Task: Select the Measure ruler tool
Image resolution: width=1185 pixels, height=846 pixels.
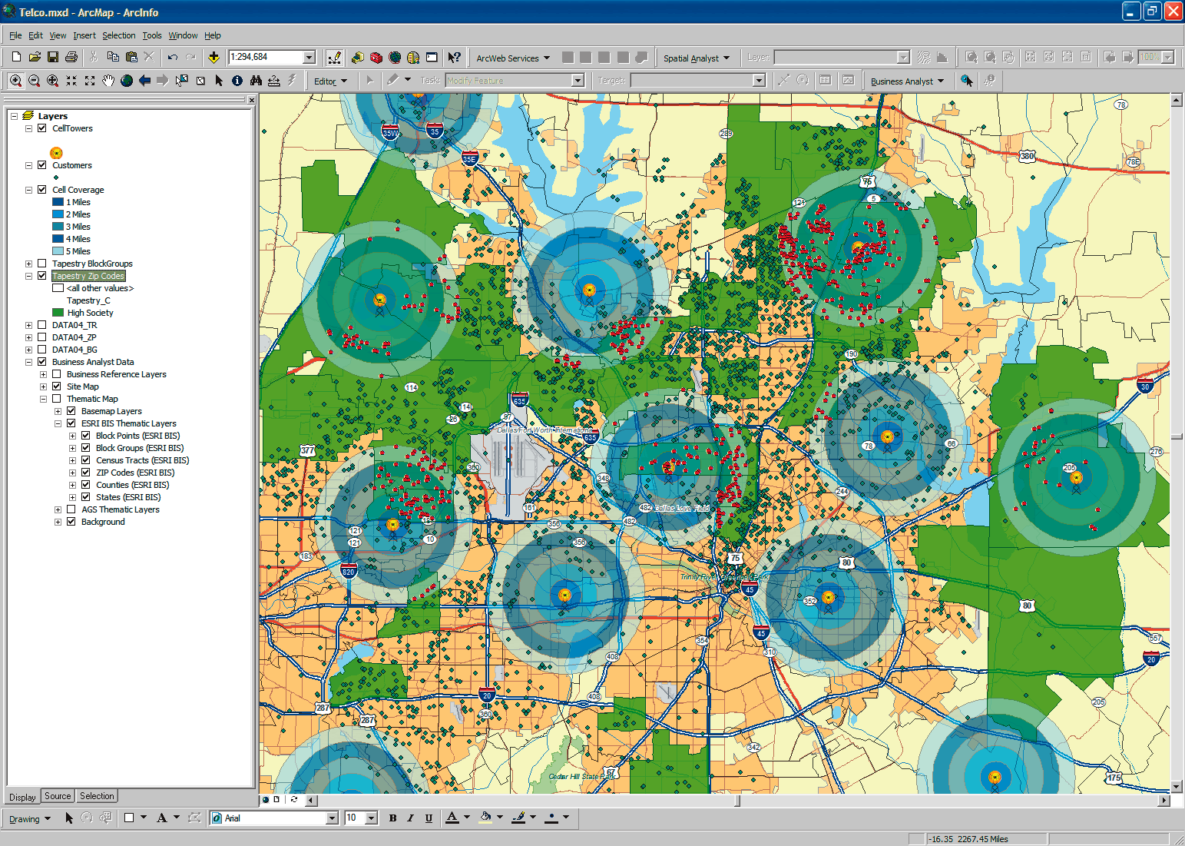Action: click(274, 81)
